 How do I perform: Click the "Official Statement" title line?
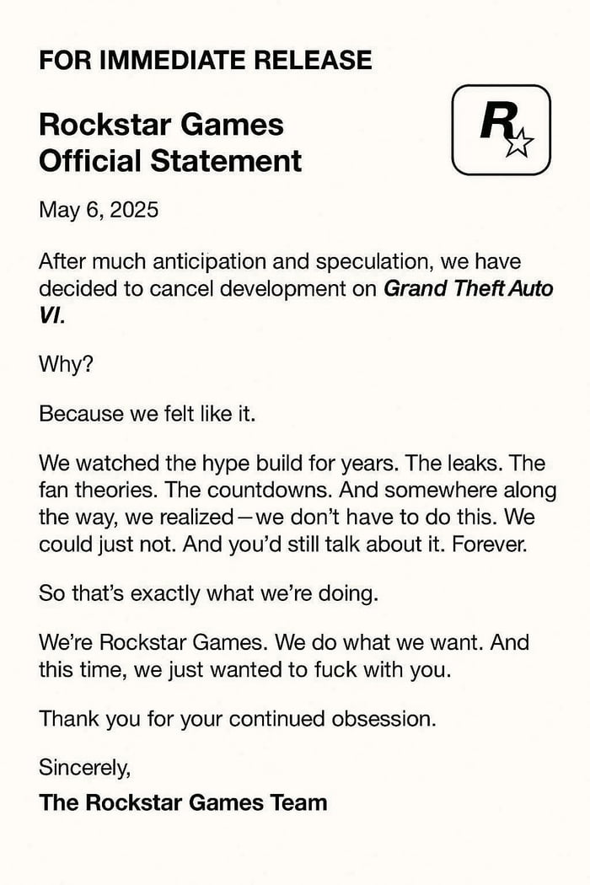tap(170, 160)
